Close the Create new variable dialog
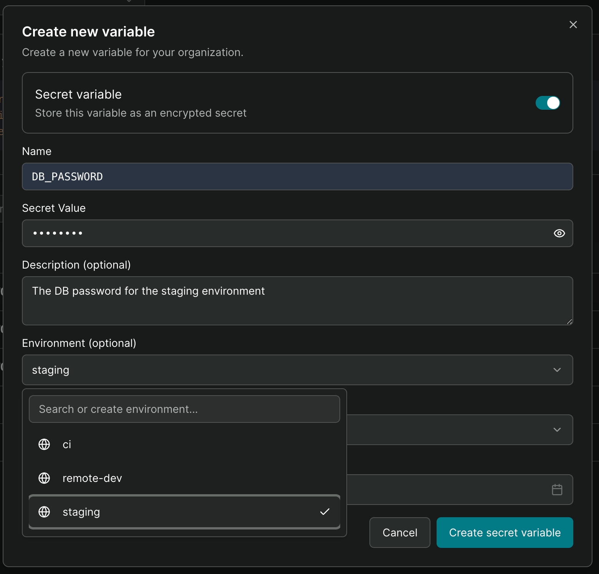 pyautogui.click(x=573, y=24)
